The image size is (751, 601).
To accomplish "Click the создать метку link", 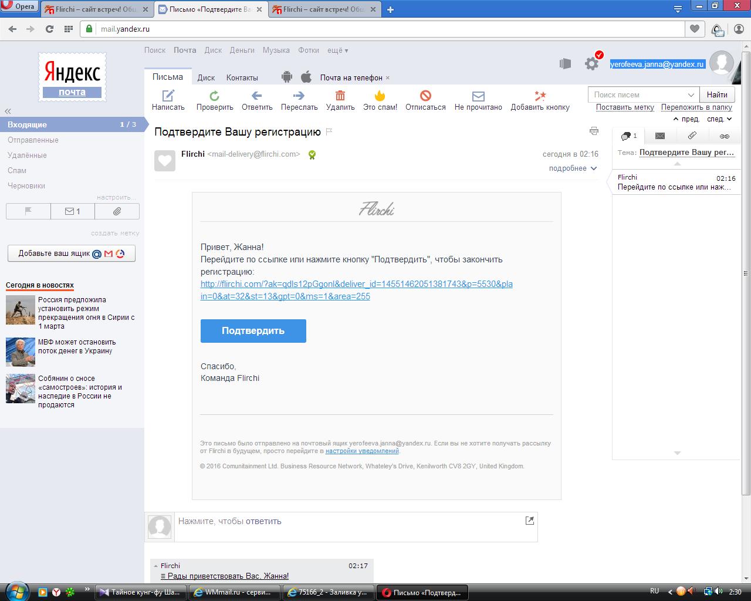I will 115,233.
